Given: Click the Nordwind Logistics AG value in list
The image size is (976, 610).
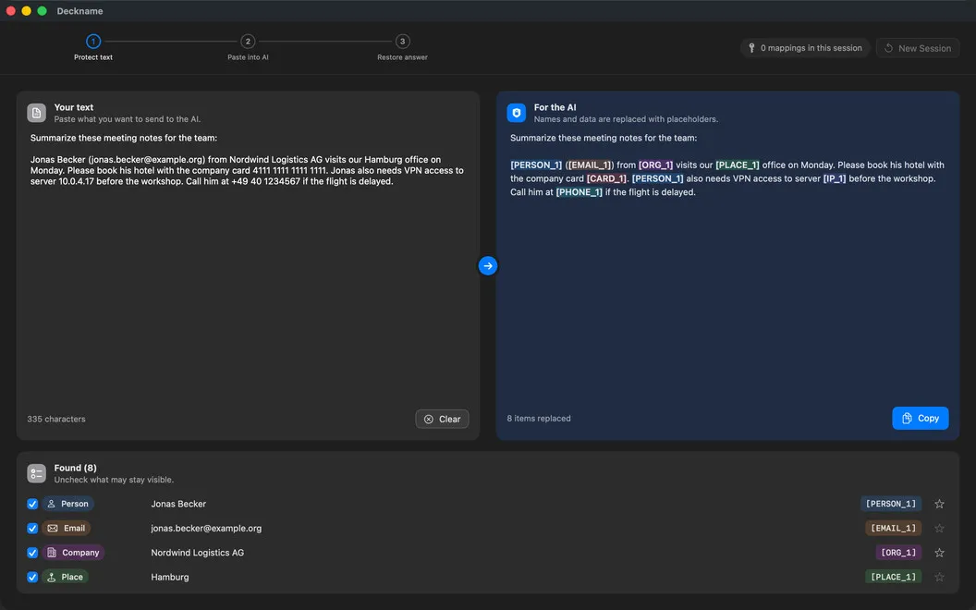Looking at the screenshot, I should [x=197, y=552].
